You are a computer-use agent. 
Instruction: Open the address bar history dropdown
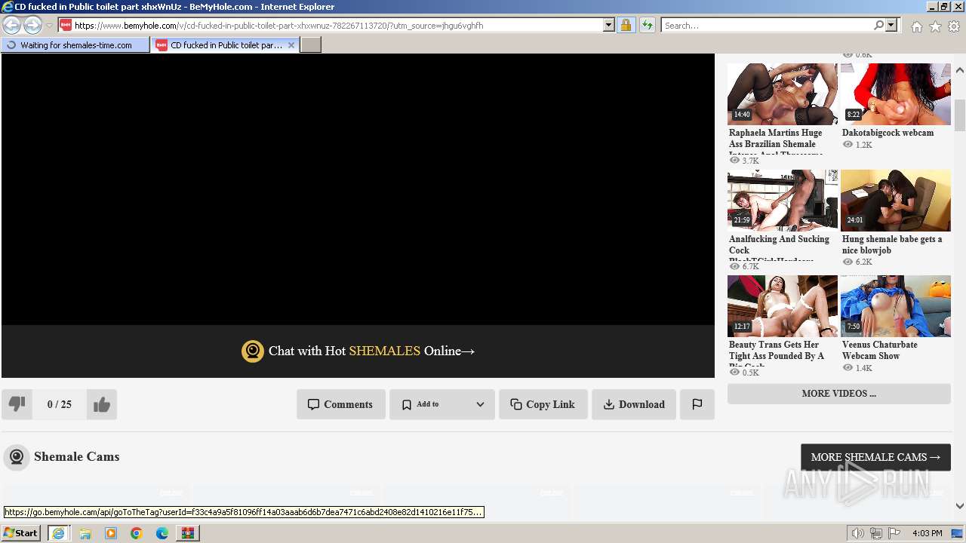click(609, 25)
